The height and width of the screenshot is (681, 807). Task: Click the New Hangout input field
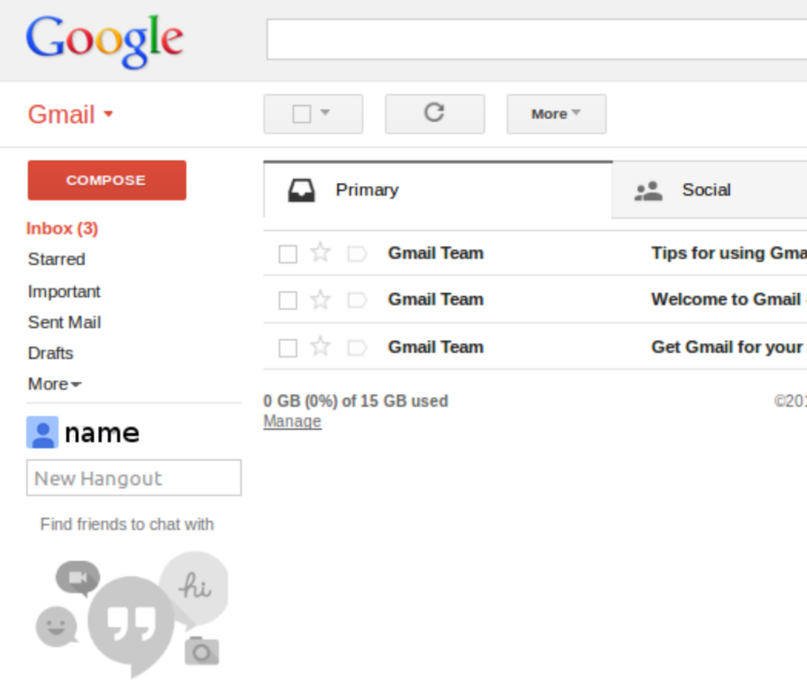pos(134,478)
